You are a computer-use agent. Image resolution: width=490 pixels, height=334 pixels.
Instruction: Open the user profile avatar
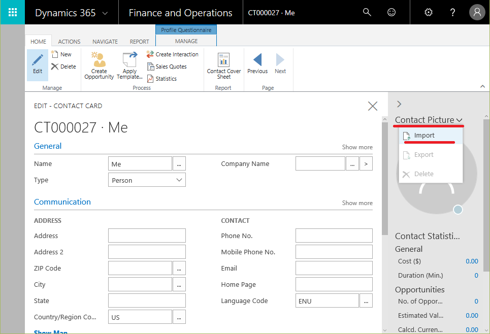coord(477,12)
